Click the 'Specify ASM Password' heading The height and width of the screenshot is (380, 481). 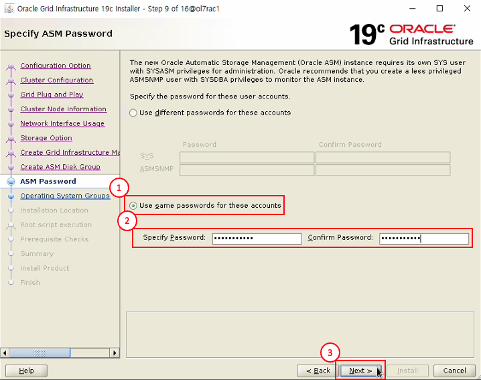coord(58,34)
